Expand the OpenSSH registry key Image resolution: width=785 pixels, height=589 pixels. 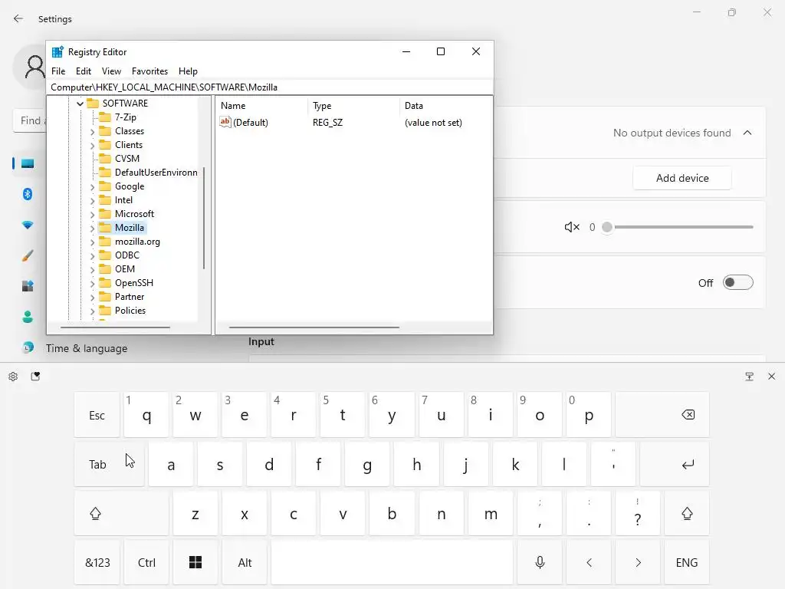coord(92,284)
